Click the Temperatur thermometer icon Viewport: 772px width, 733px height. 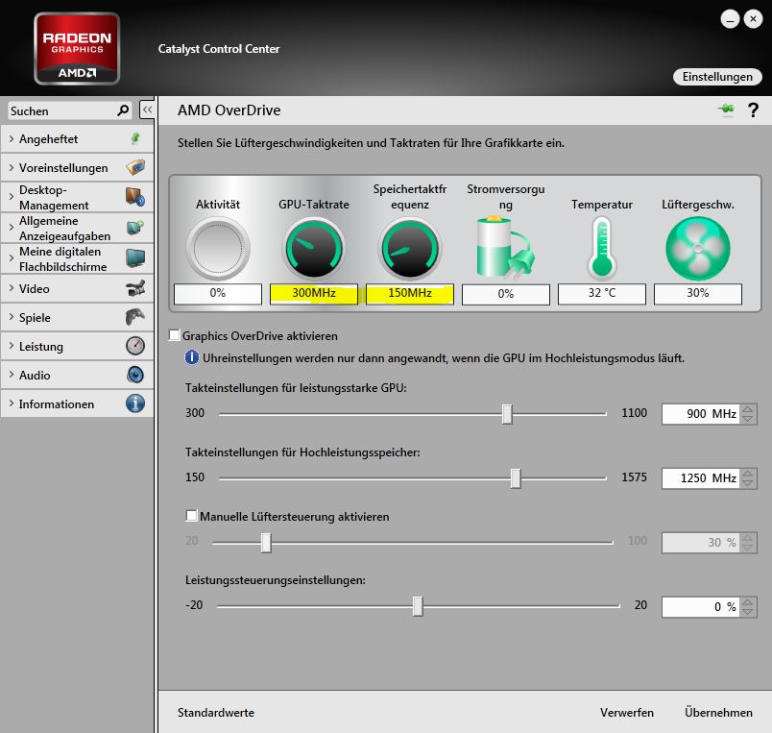pos(602,248)
